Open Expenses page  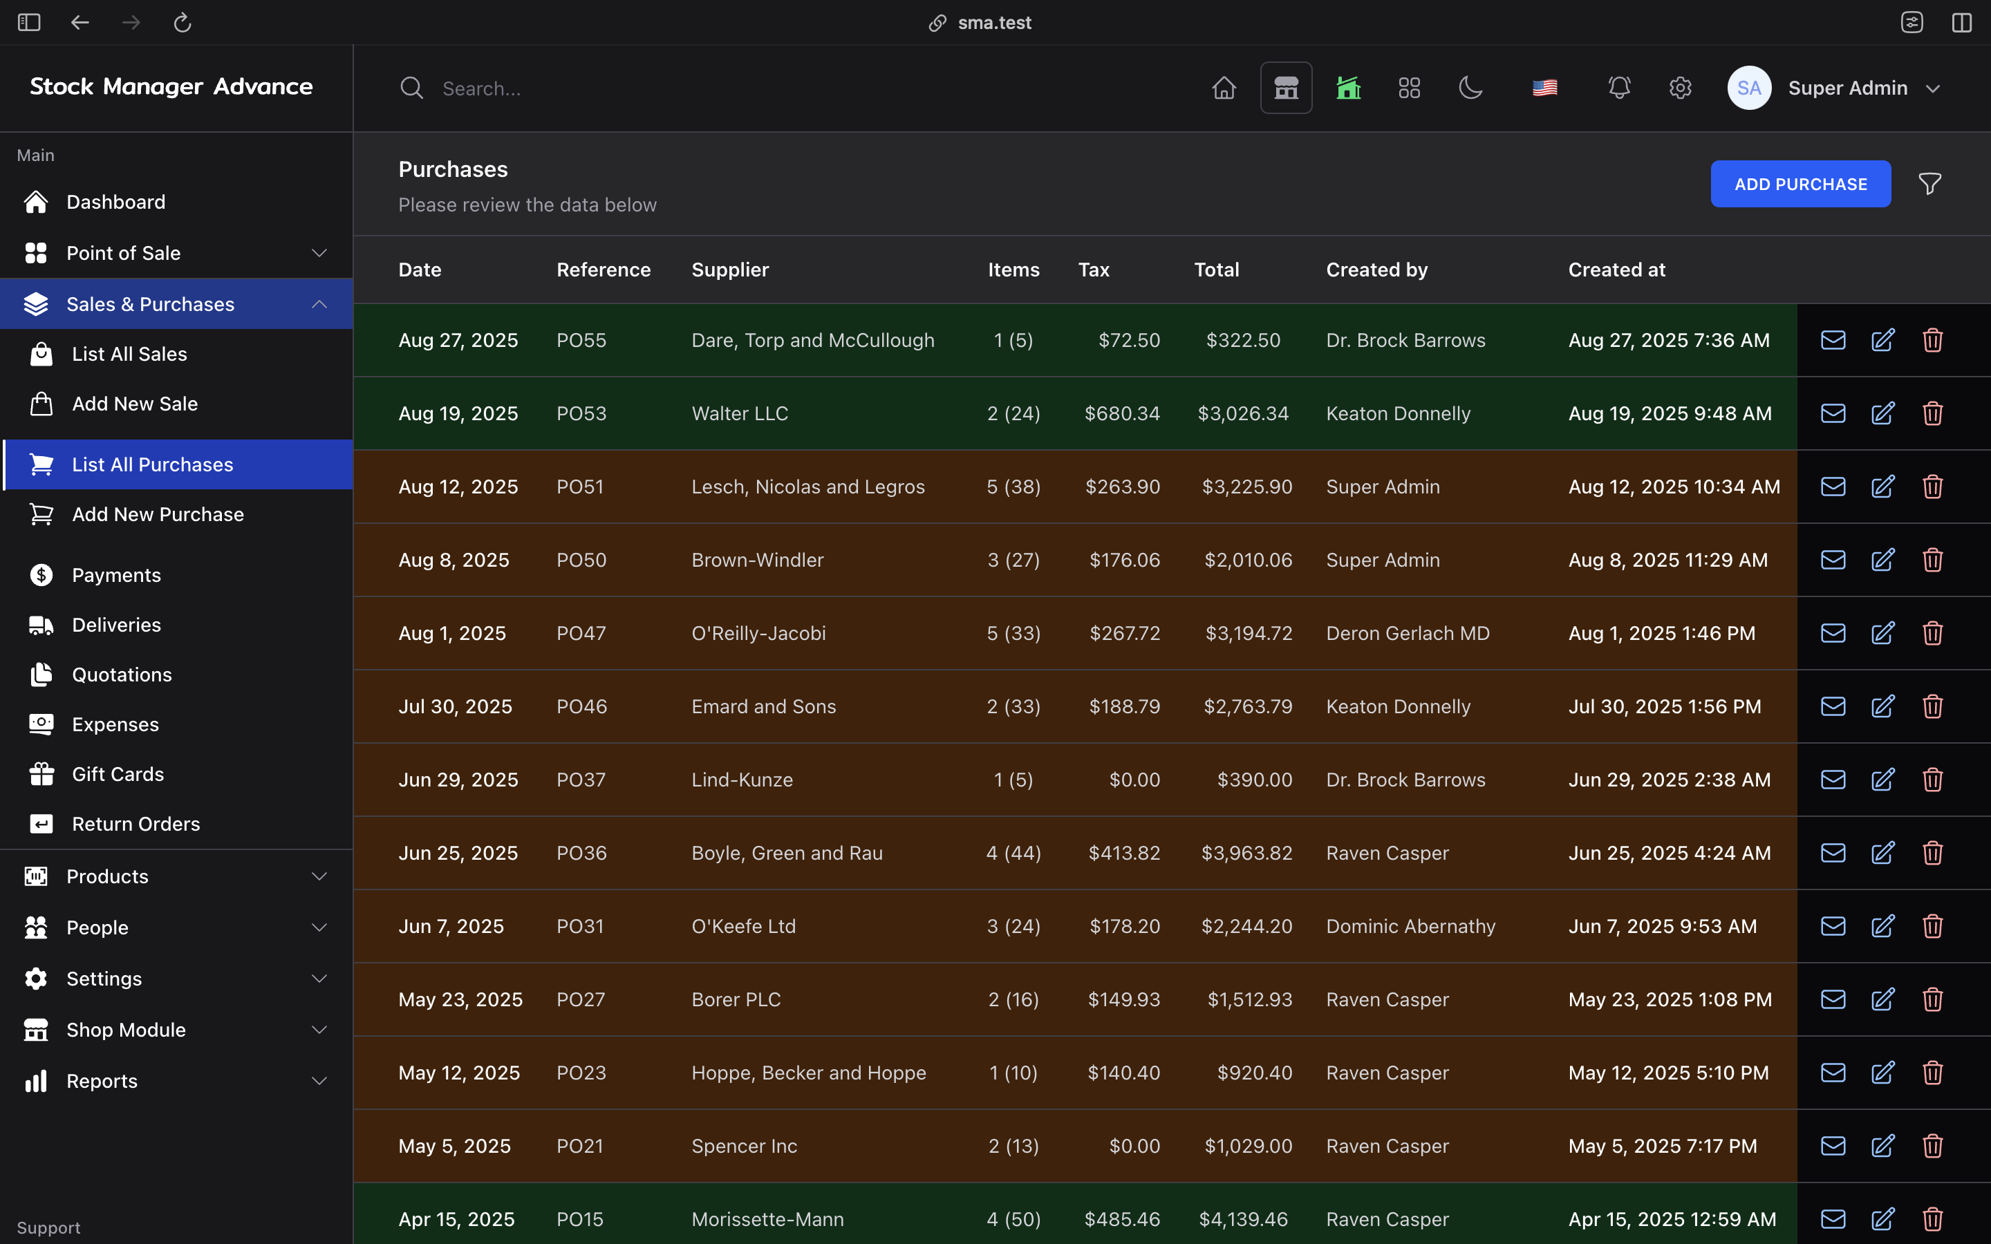click(176, 724)
